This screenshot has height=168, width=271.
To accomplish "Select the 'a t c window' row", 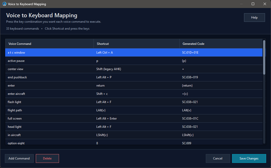I will coord(134,53).
